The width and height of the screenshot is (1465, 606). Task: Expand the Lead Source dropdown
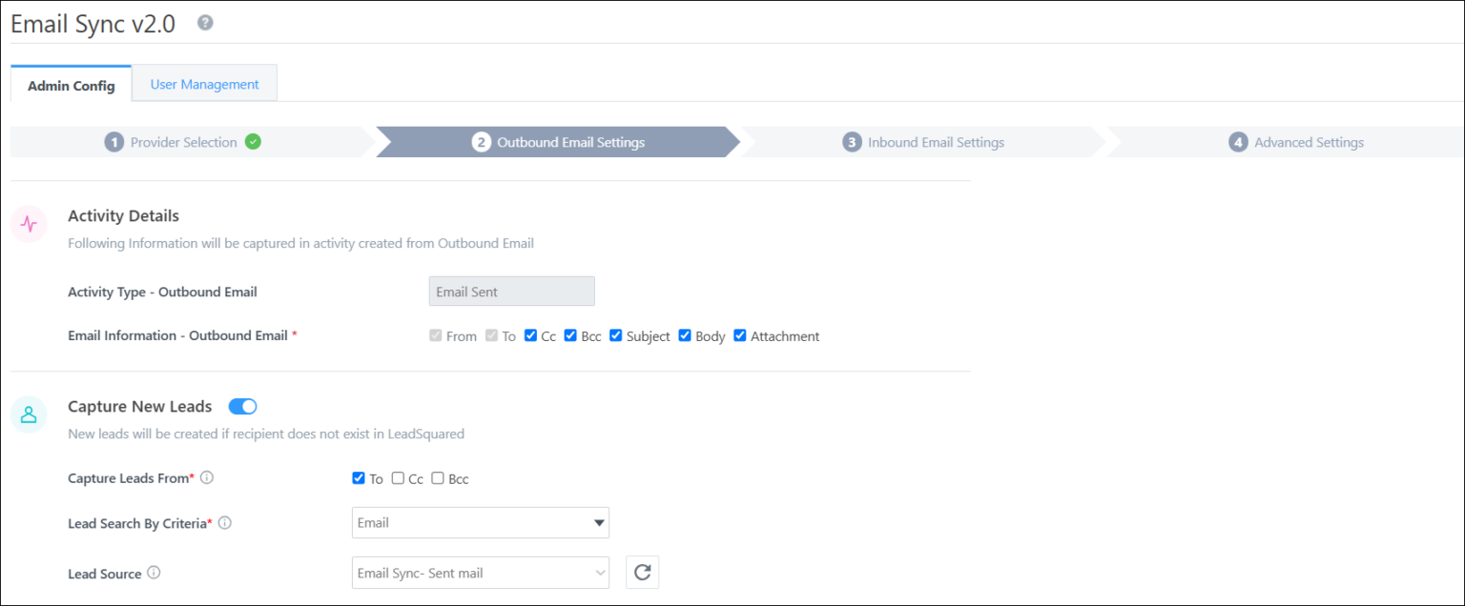(480, 573)
